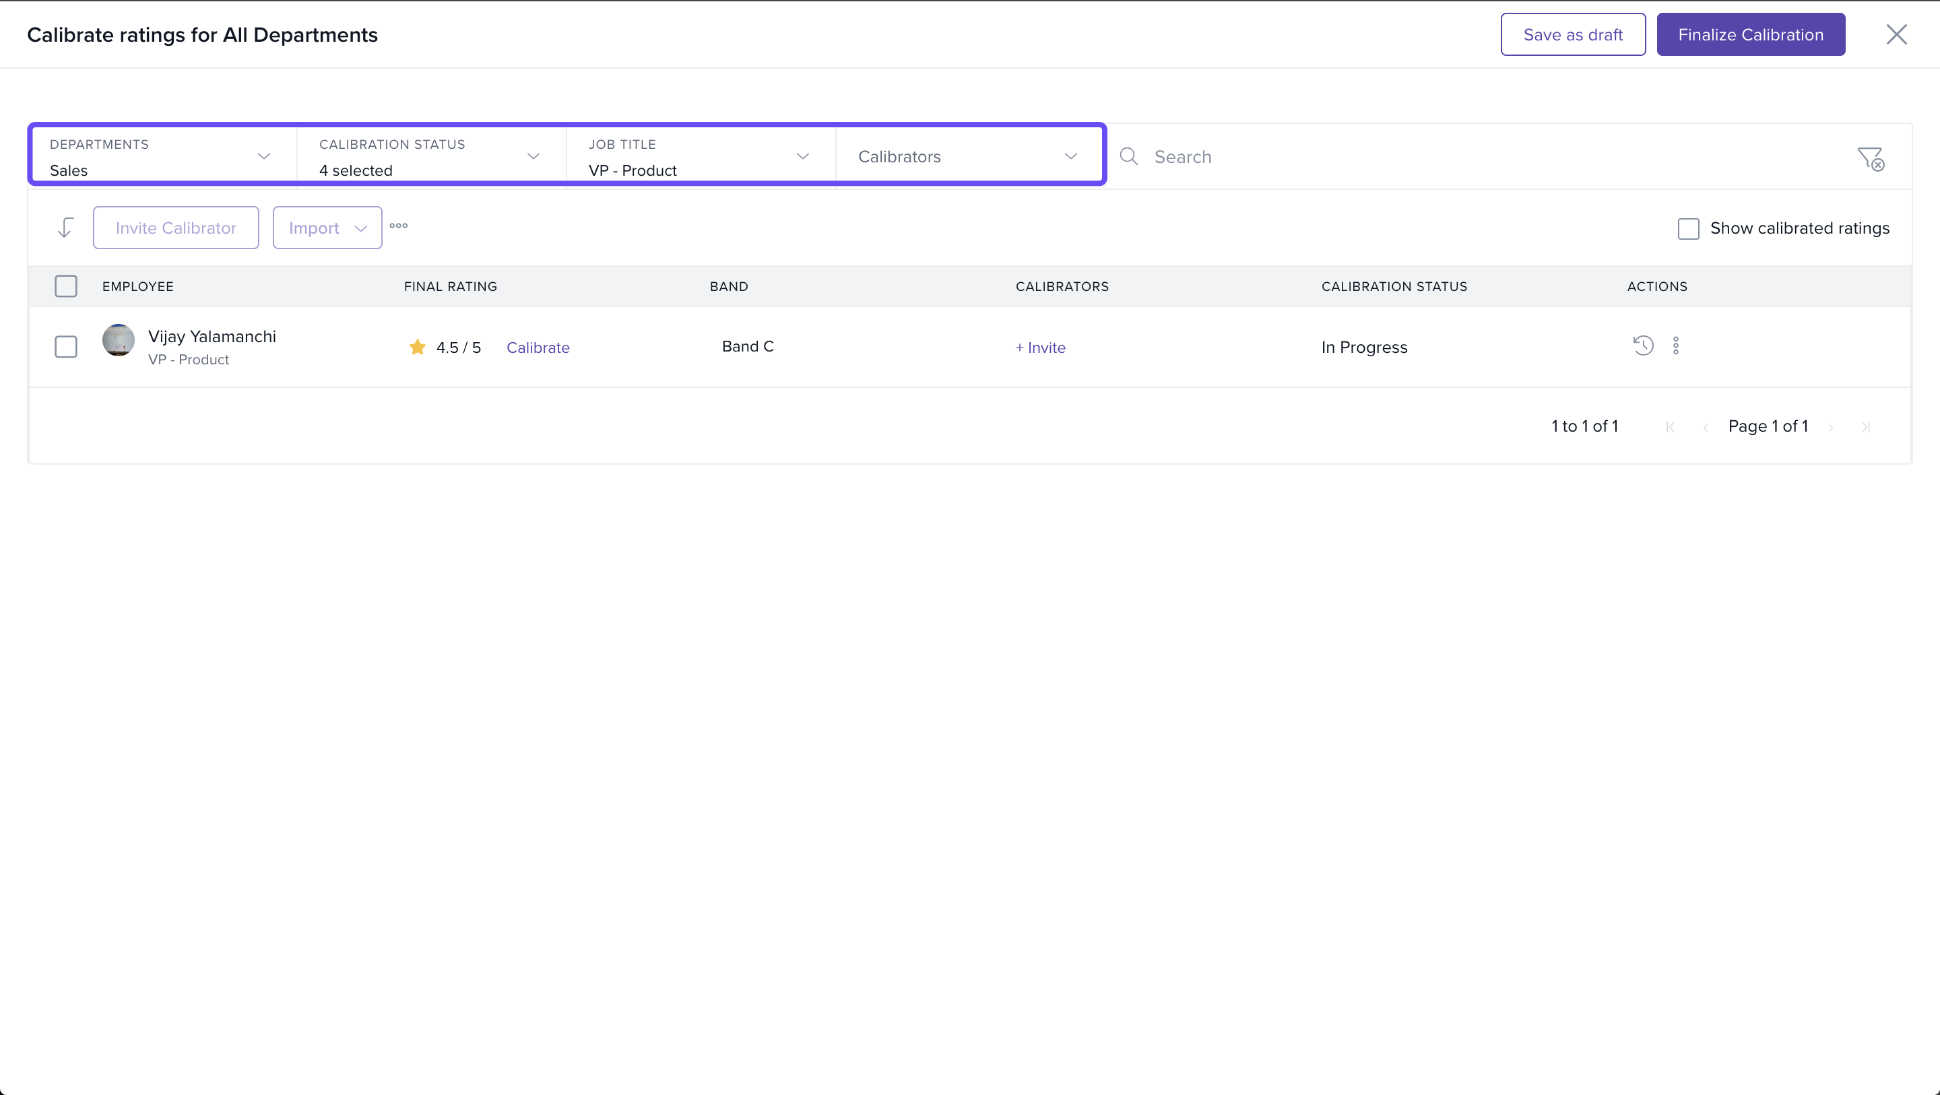Image resolution: width=1940 pixels, height=1095 pixels.
Task: Click the Finalize Calibration button
Action: pyautogui.click(x=1750, y=34)
